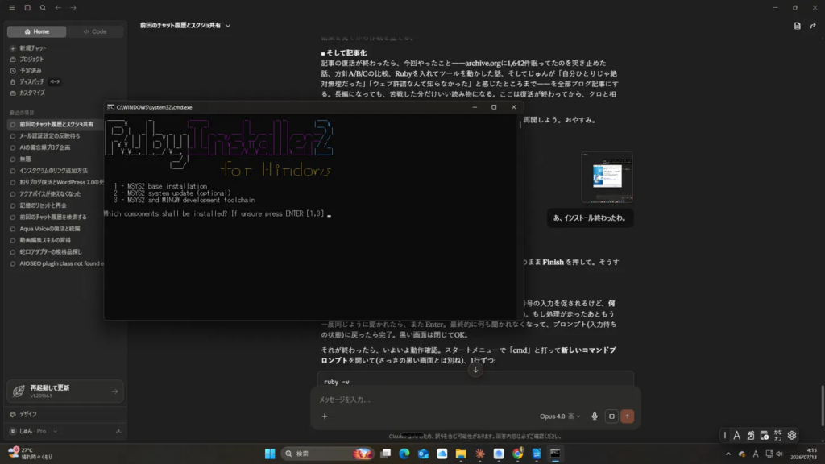Click IME dictionary add icon

(x=765, y=435)
